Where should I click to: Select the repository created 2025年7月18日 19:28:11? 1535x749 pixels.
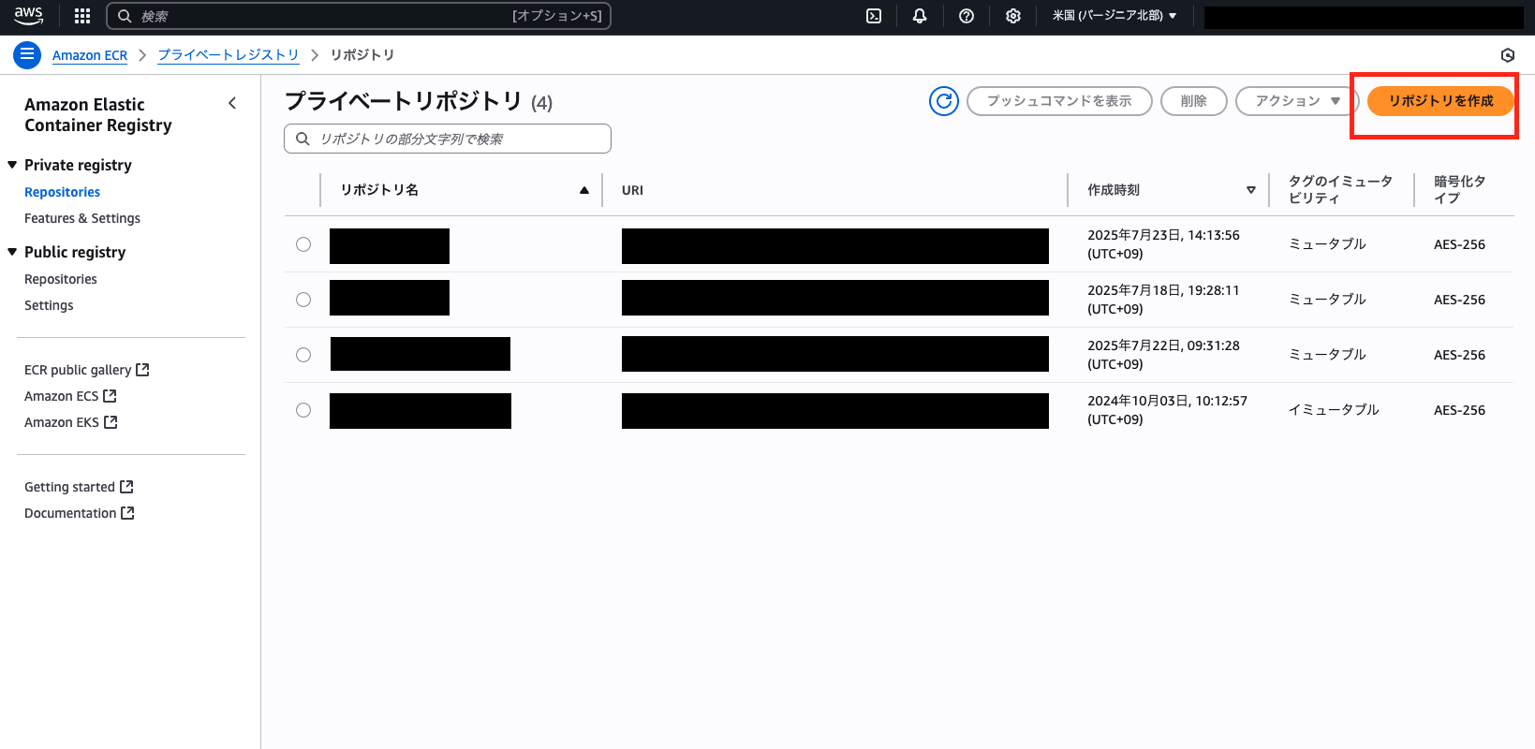(303, 300)
